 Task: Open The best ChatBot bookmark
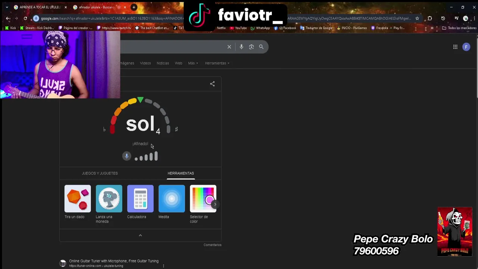point(152,28)
